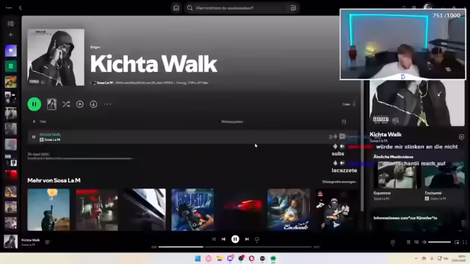Pause playback in bottom player bar

tap(235, 239)
